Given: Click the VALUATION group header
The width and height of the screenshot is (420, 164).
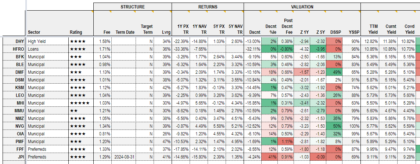Looking at the screenshot, I should coord(302,7).
